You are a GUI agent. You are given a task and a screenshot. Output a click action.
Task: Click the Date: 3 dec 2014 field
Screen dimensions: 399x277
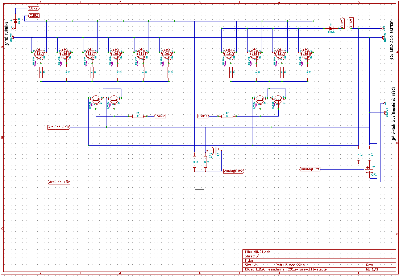(x=290, y=265)
